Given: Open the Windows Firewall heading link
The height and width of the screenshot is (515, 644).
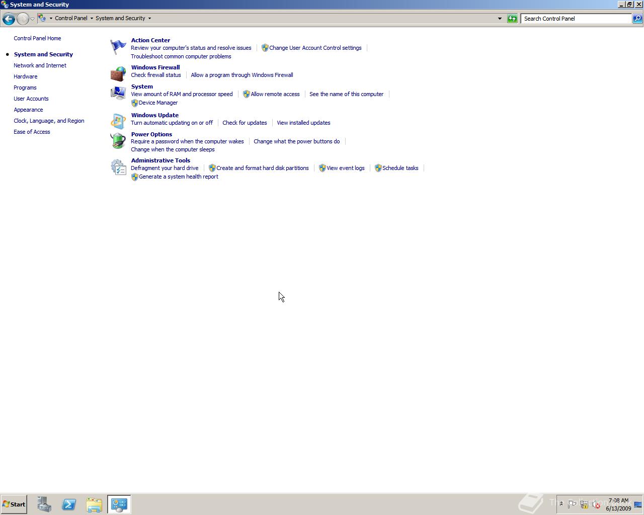Looking at the screenshot, I should [x=155, y=67].
